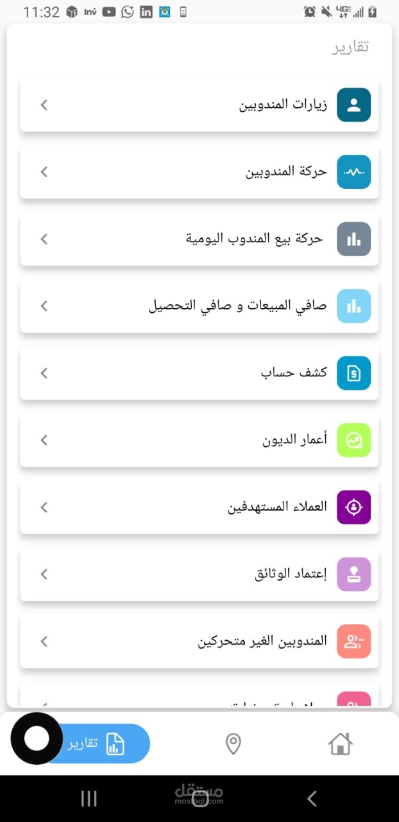The height and width of the screenshot is (822, 399).
Task: Tap the orange users icon for المندوبين الغير متحركين
Action: click(x=353, y=641)
